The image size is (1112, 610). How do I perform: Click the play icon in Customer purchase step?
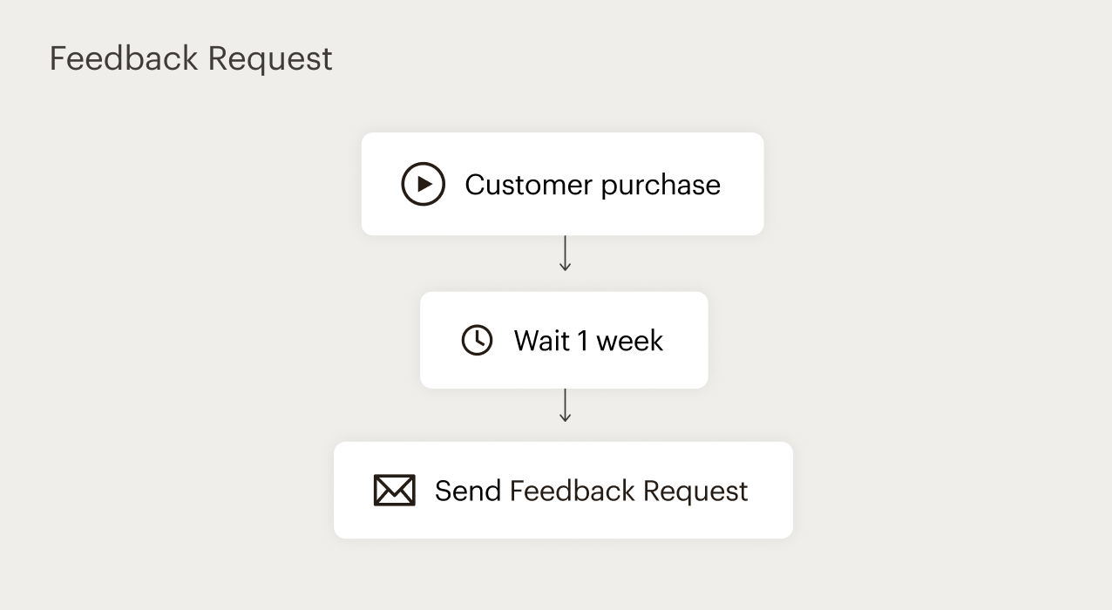(423, 184)
